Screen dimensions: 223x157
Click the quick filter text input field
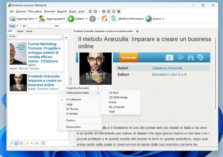coord(41,26)
